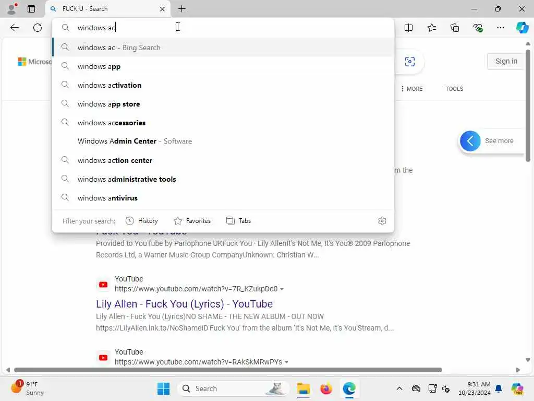Select 'Windows Admin Center - Software' suggestion
The image size is (534, 401).
tap(223, 141)
